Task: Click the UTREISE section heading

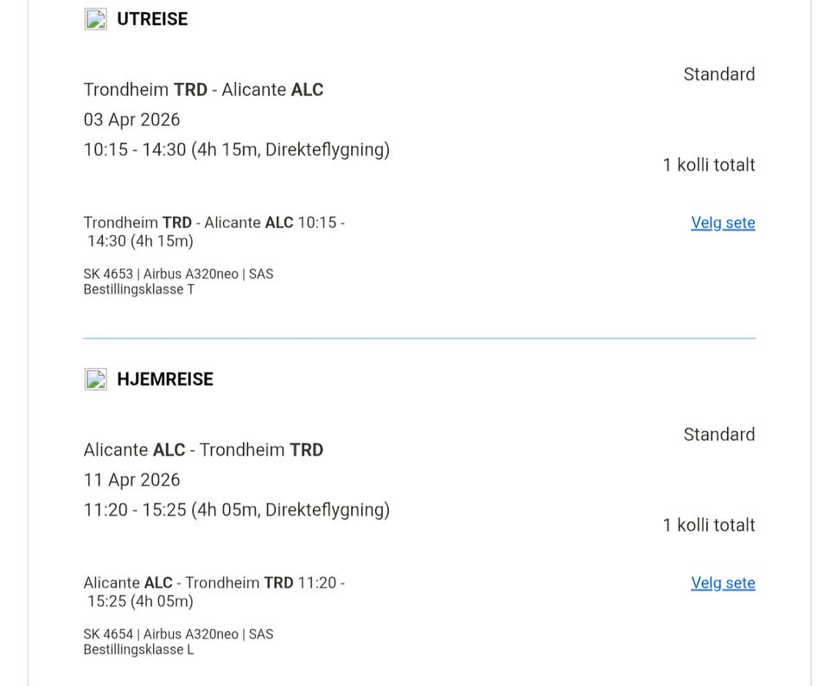Action: 152,19
